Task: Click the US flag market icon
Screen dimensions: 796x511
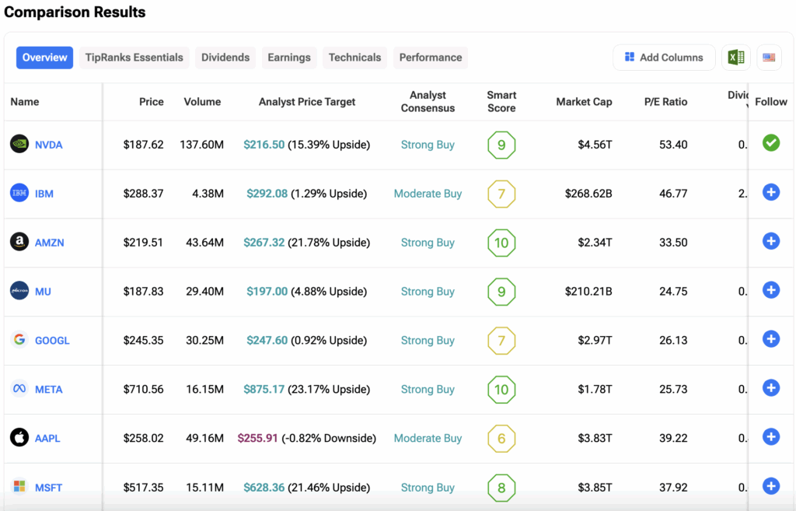Action: click(769, 58)
